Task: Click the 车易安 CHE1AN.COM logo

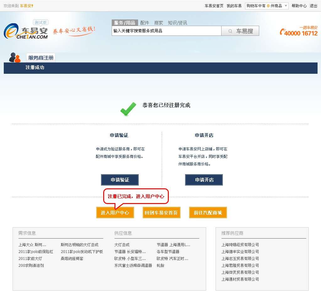Action: coord(26,31)
